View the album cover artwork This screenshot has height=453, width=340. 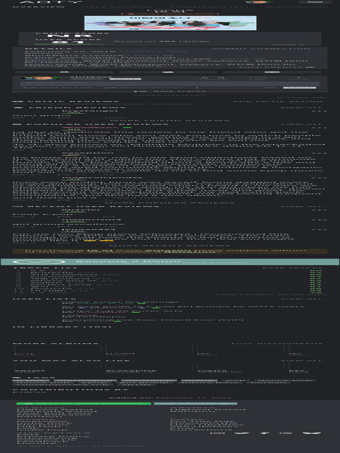coord(170,23)
